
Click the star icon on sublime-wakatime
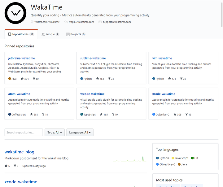pyautogui.click(x=98, y=79)
